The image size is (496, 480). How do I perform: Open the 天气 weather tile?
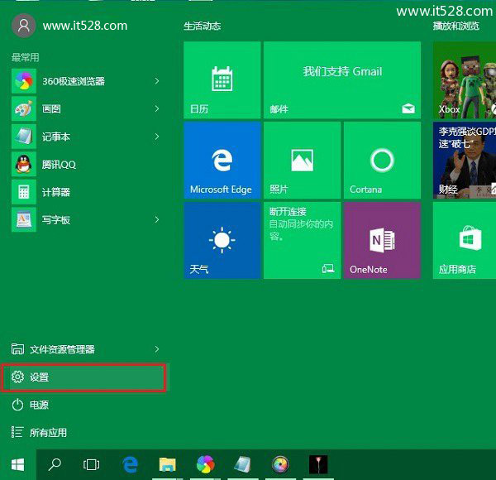pos(222,241)
